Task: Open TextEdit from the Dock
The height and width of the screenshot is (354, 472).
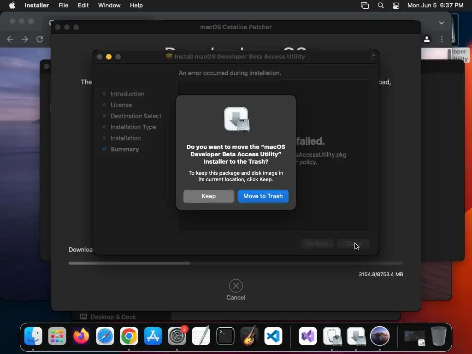Action: pos(201,336)
